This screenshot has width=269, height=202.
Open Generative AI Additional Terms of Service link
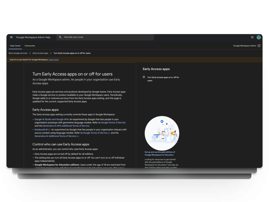pos(55,136)
